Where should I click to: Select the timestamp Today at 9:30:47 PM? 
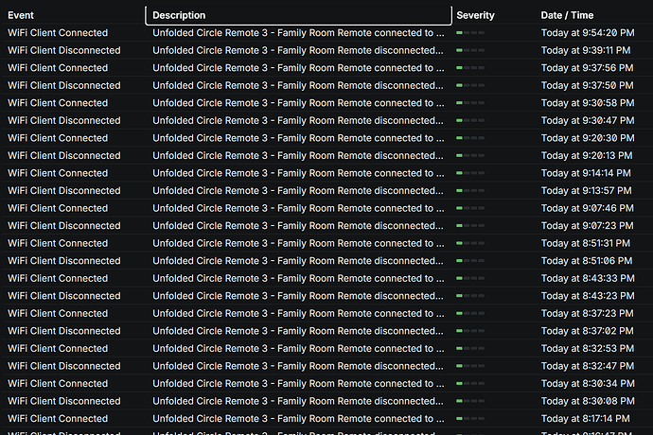[588, 120]
